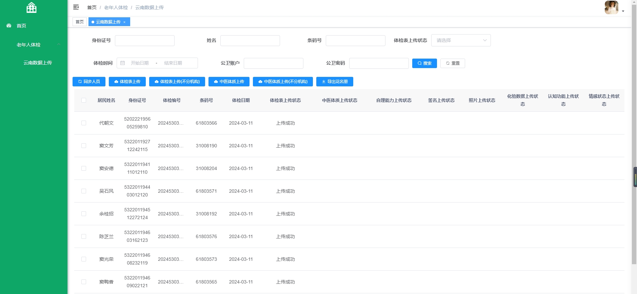Screen dimensions: 637x294
Task: Click barcode cell 31008192
Action: click(206, 214)
